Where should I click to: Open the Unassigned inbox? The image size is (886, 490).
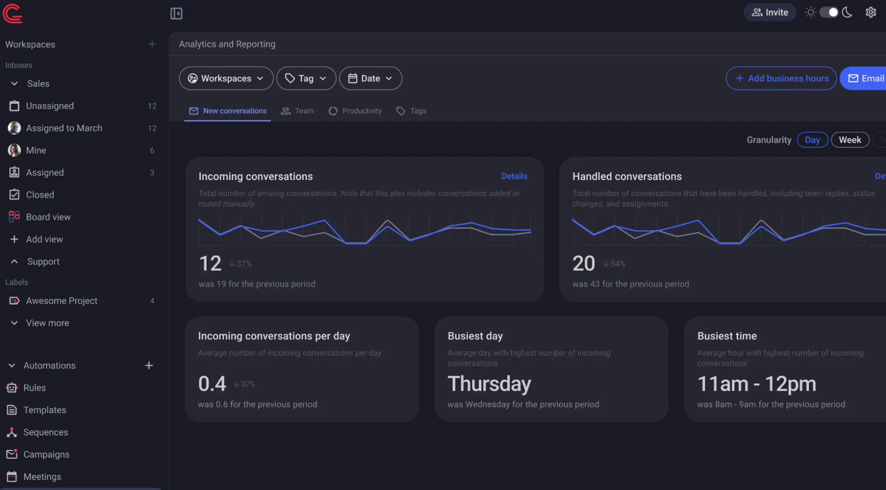tap(50, 106)
